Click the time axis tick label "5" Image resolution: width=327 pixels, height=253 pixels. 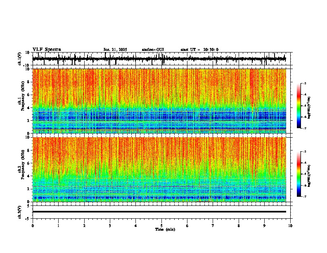point(161,226)
